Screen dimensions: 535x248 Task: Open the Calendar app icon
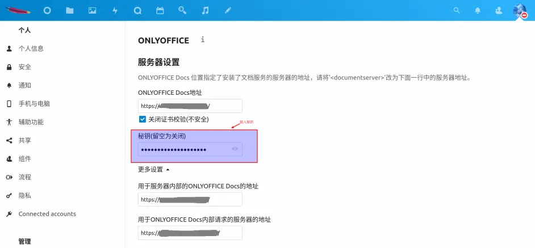(x=160, y=10)
